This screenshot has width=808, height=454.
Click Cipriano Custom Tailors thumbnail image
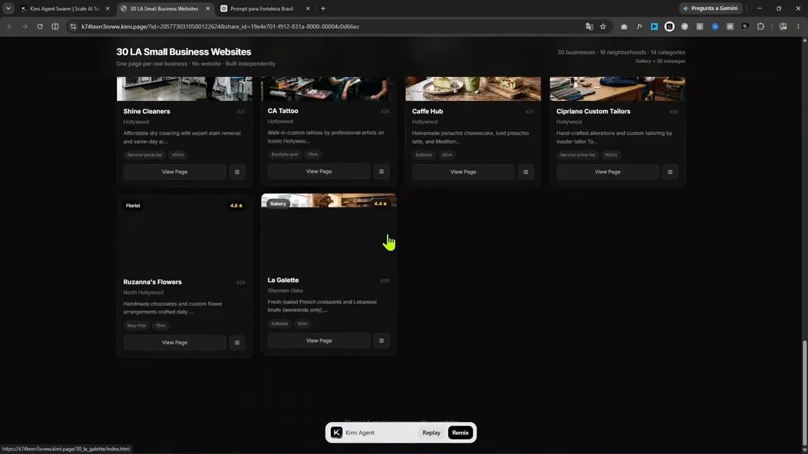617,89
